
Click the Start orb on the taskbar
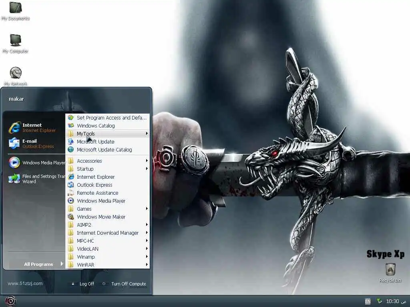click(10, 301)
